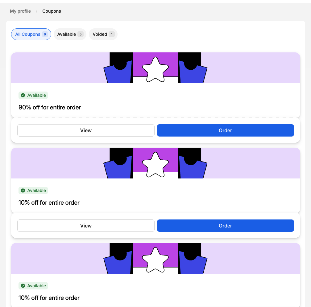View the 90% off coupon
The height and width of the screenshot is (307, 311).
[86, 130]
